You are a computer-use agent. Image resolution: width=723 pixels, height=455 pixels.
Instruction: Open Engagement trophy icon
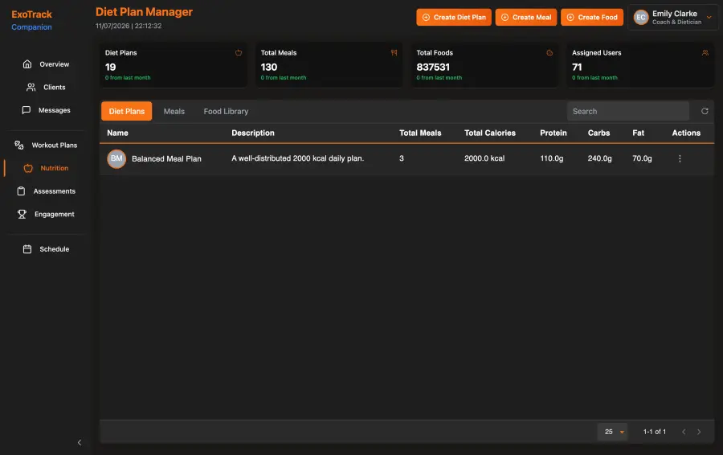pyautogui.click(x=22, y=214)
